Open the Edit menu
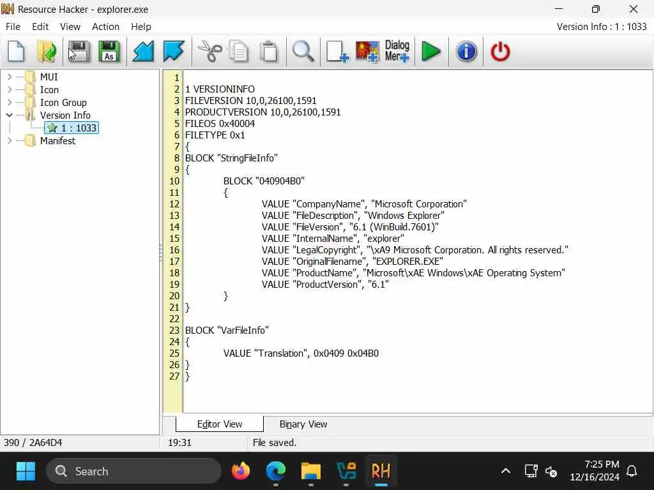 40,27
